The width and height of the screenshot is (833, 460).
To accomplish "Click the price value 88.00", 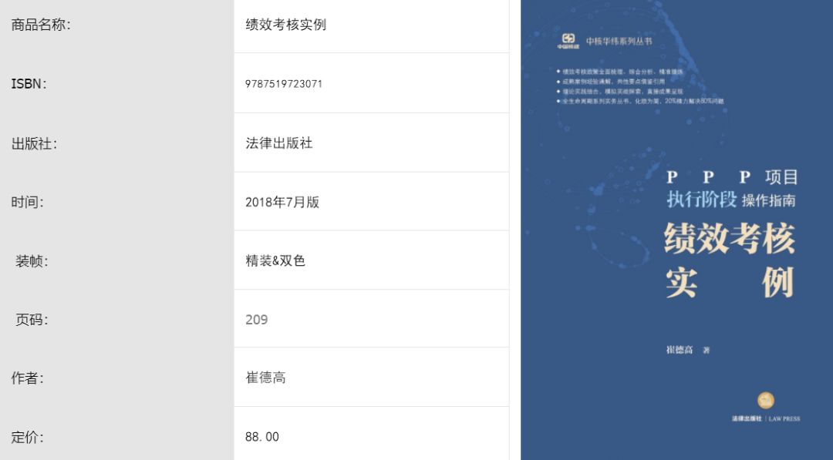I will (261, 437).
